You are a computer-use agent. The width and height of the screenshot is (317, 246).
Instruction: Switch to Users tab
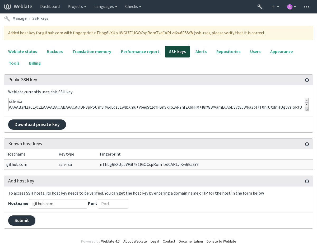tap(255, 52)
